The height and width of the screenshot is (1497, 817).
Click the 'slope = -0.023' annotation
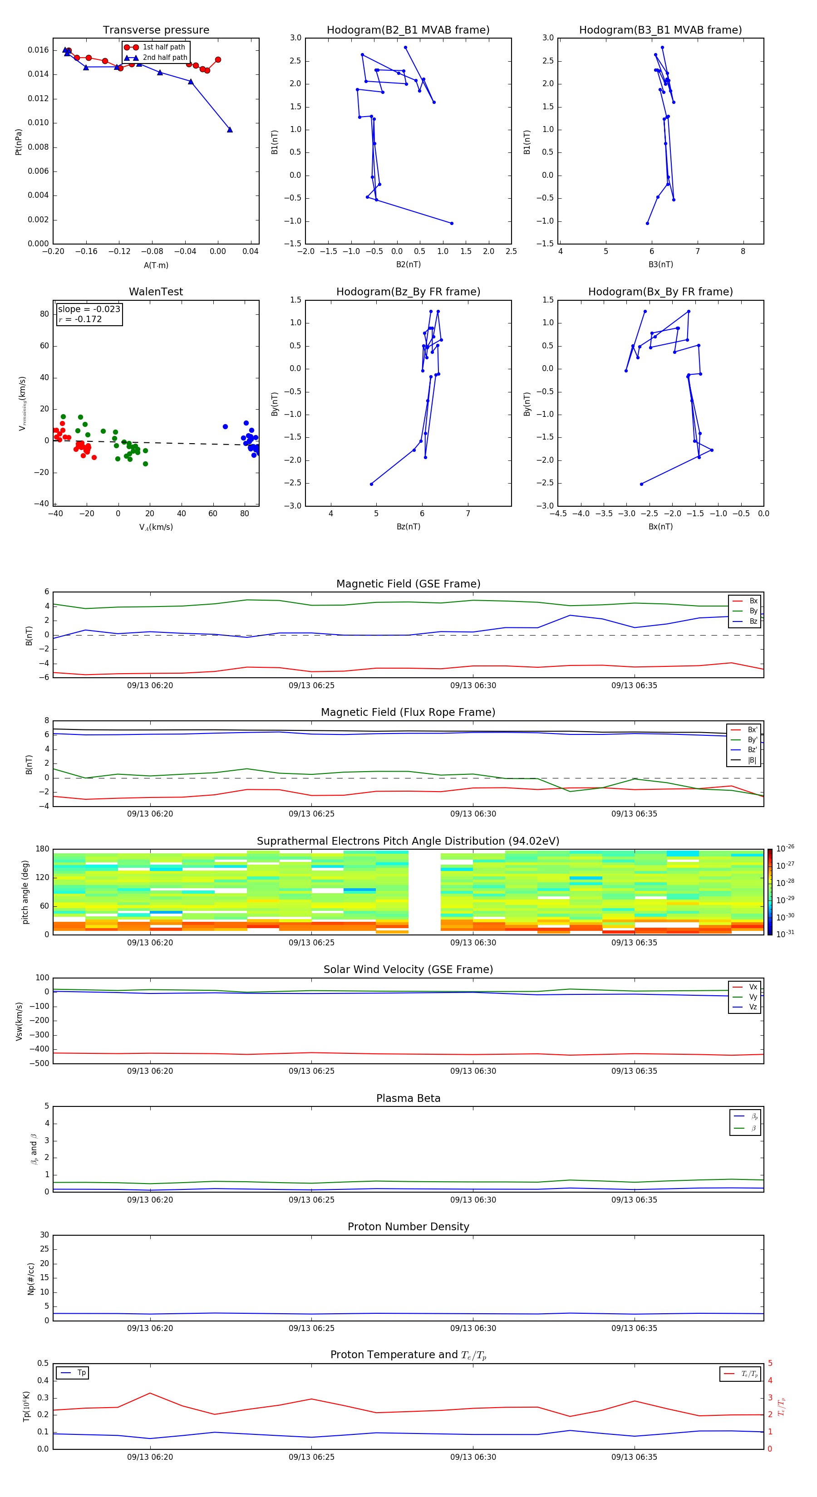coord(89,309)
